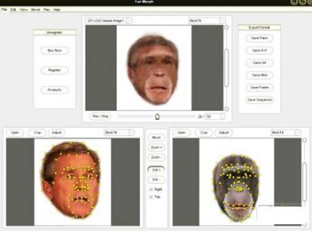Click the stepper arrows on frame count field
This screenshot has width=312, height=231.
(223, 116)
